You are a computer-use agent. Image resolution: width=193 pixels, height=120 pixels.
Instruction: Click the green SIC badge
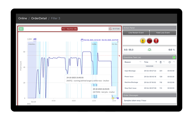click(21, 29)
